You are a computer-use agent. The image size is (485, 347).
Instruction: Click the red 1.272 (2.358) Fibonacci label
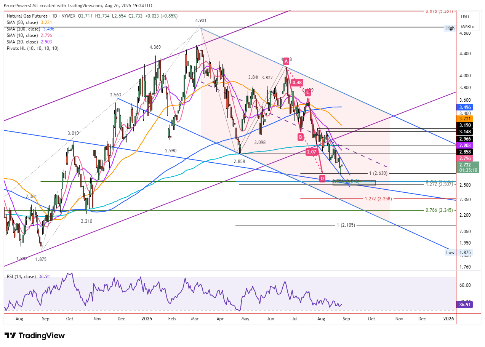point(378,199)
